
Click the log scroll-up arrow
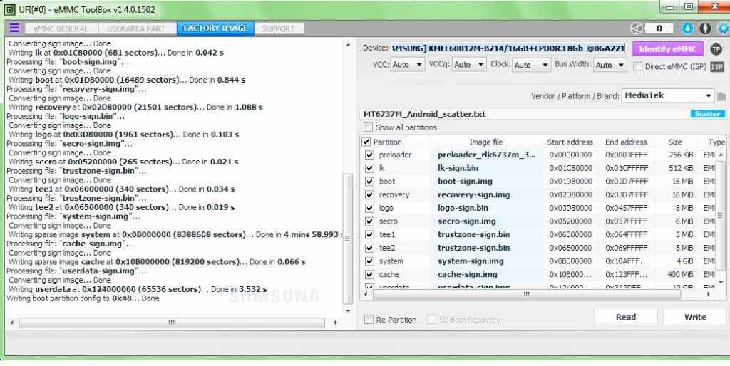click(348, 45)
